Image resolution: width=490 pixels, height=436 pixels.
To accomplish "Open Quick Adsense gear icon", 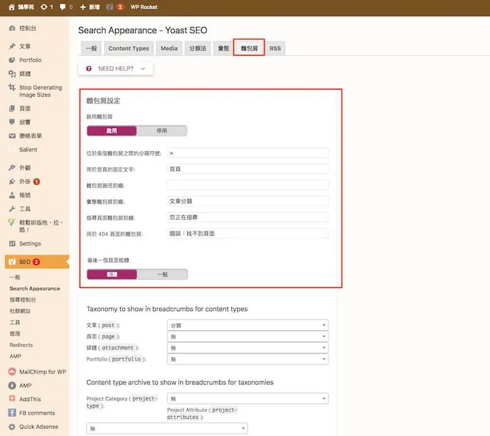I will [x=12, y=427].
